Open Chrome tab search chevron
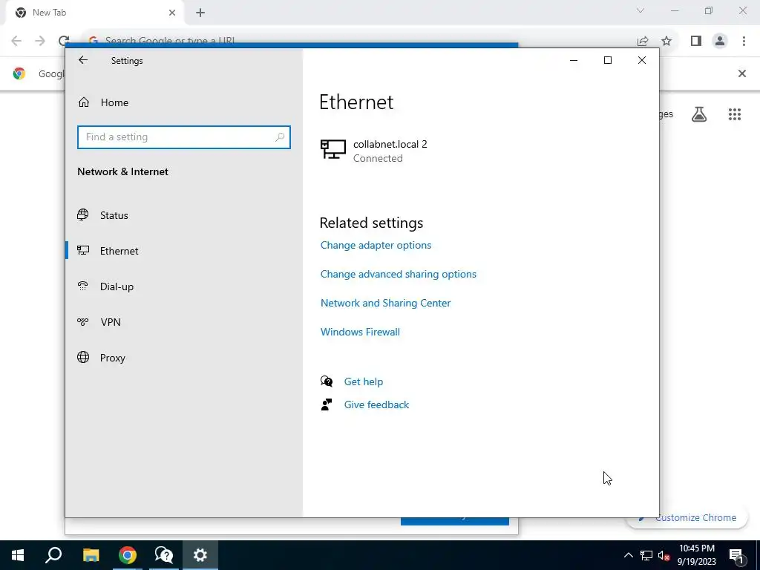The image size is (760, 570). pos(641,10)
